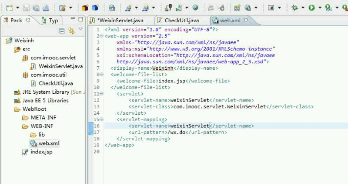Click the Weixinh display-name text in editor
This screenshot has height=184, width=348.
[163, 68]
